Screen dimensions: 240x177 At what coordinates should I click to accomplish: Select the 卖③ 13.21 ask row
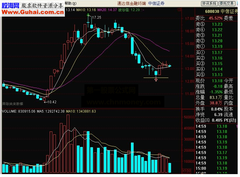tap(209, 35)
